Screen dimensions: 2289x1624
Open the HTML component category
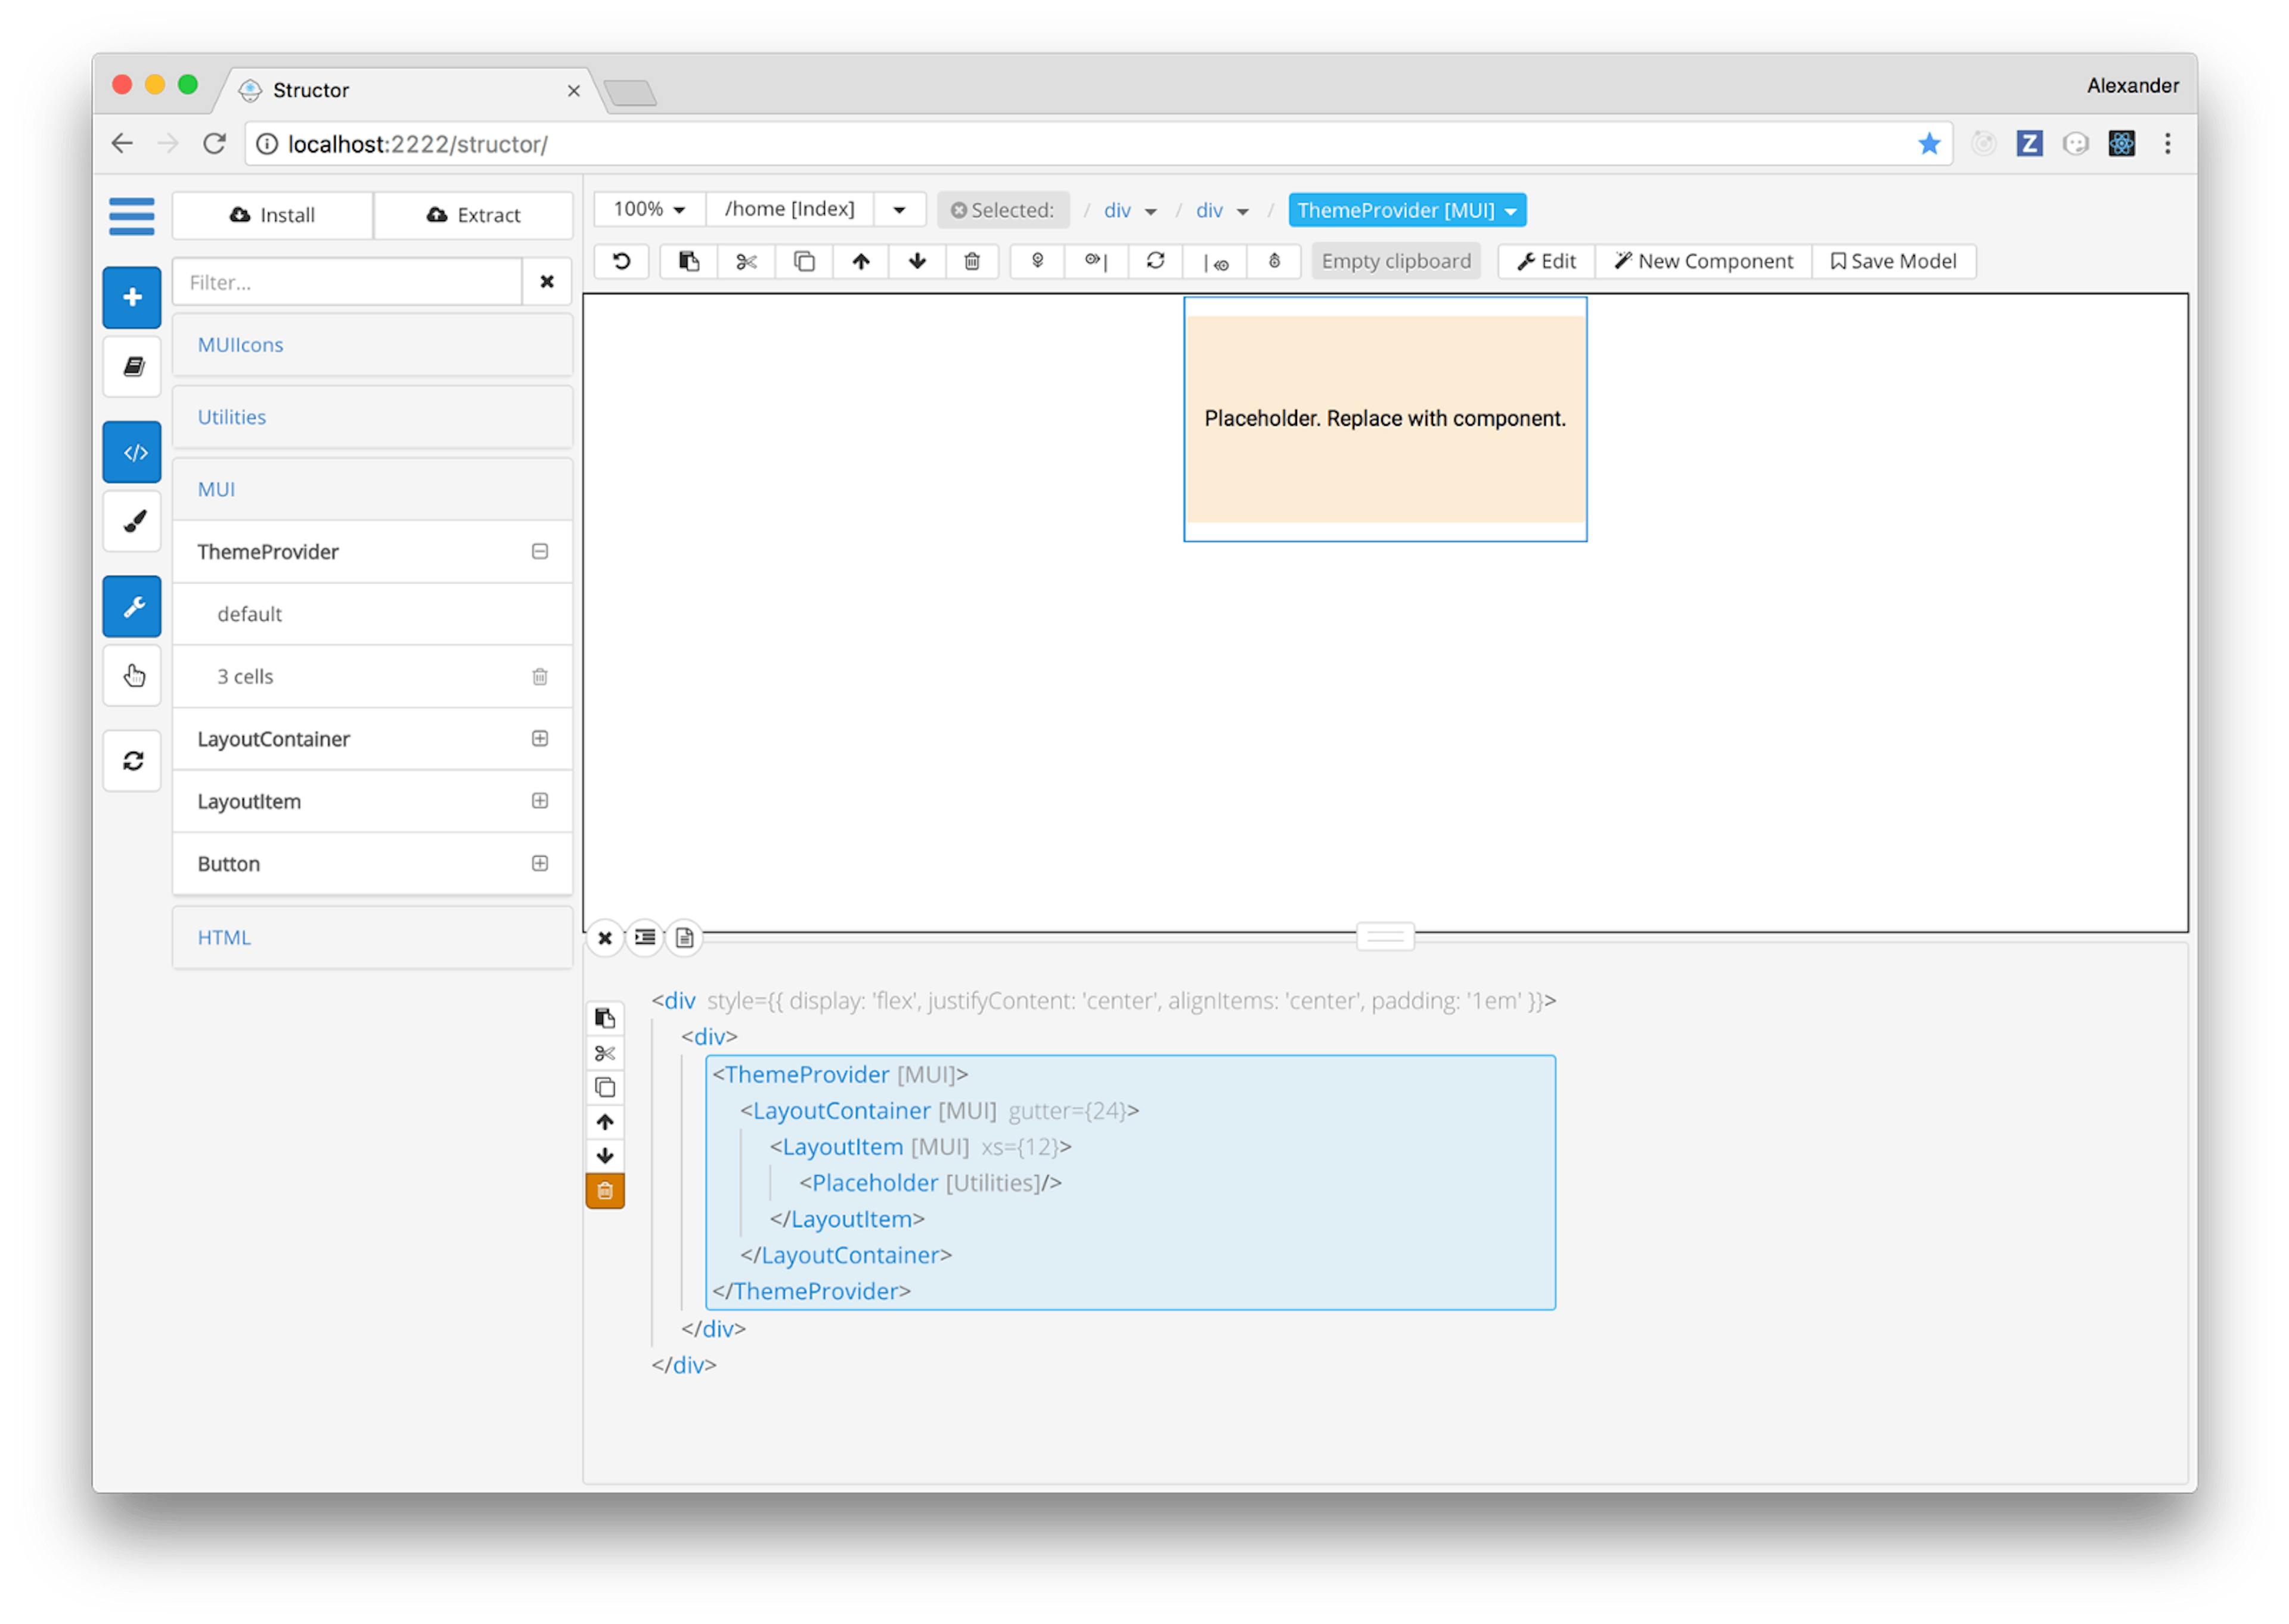tap(224, 937)
